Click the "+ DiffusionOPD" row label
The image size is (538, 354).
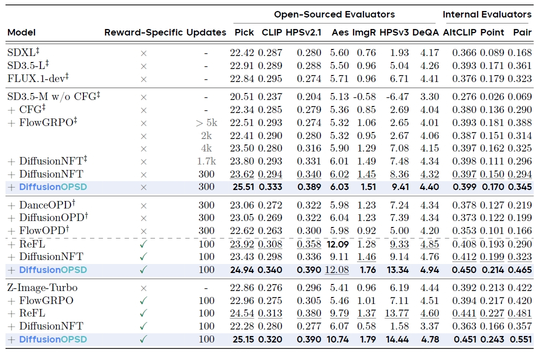point(47,217)
